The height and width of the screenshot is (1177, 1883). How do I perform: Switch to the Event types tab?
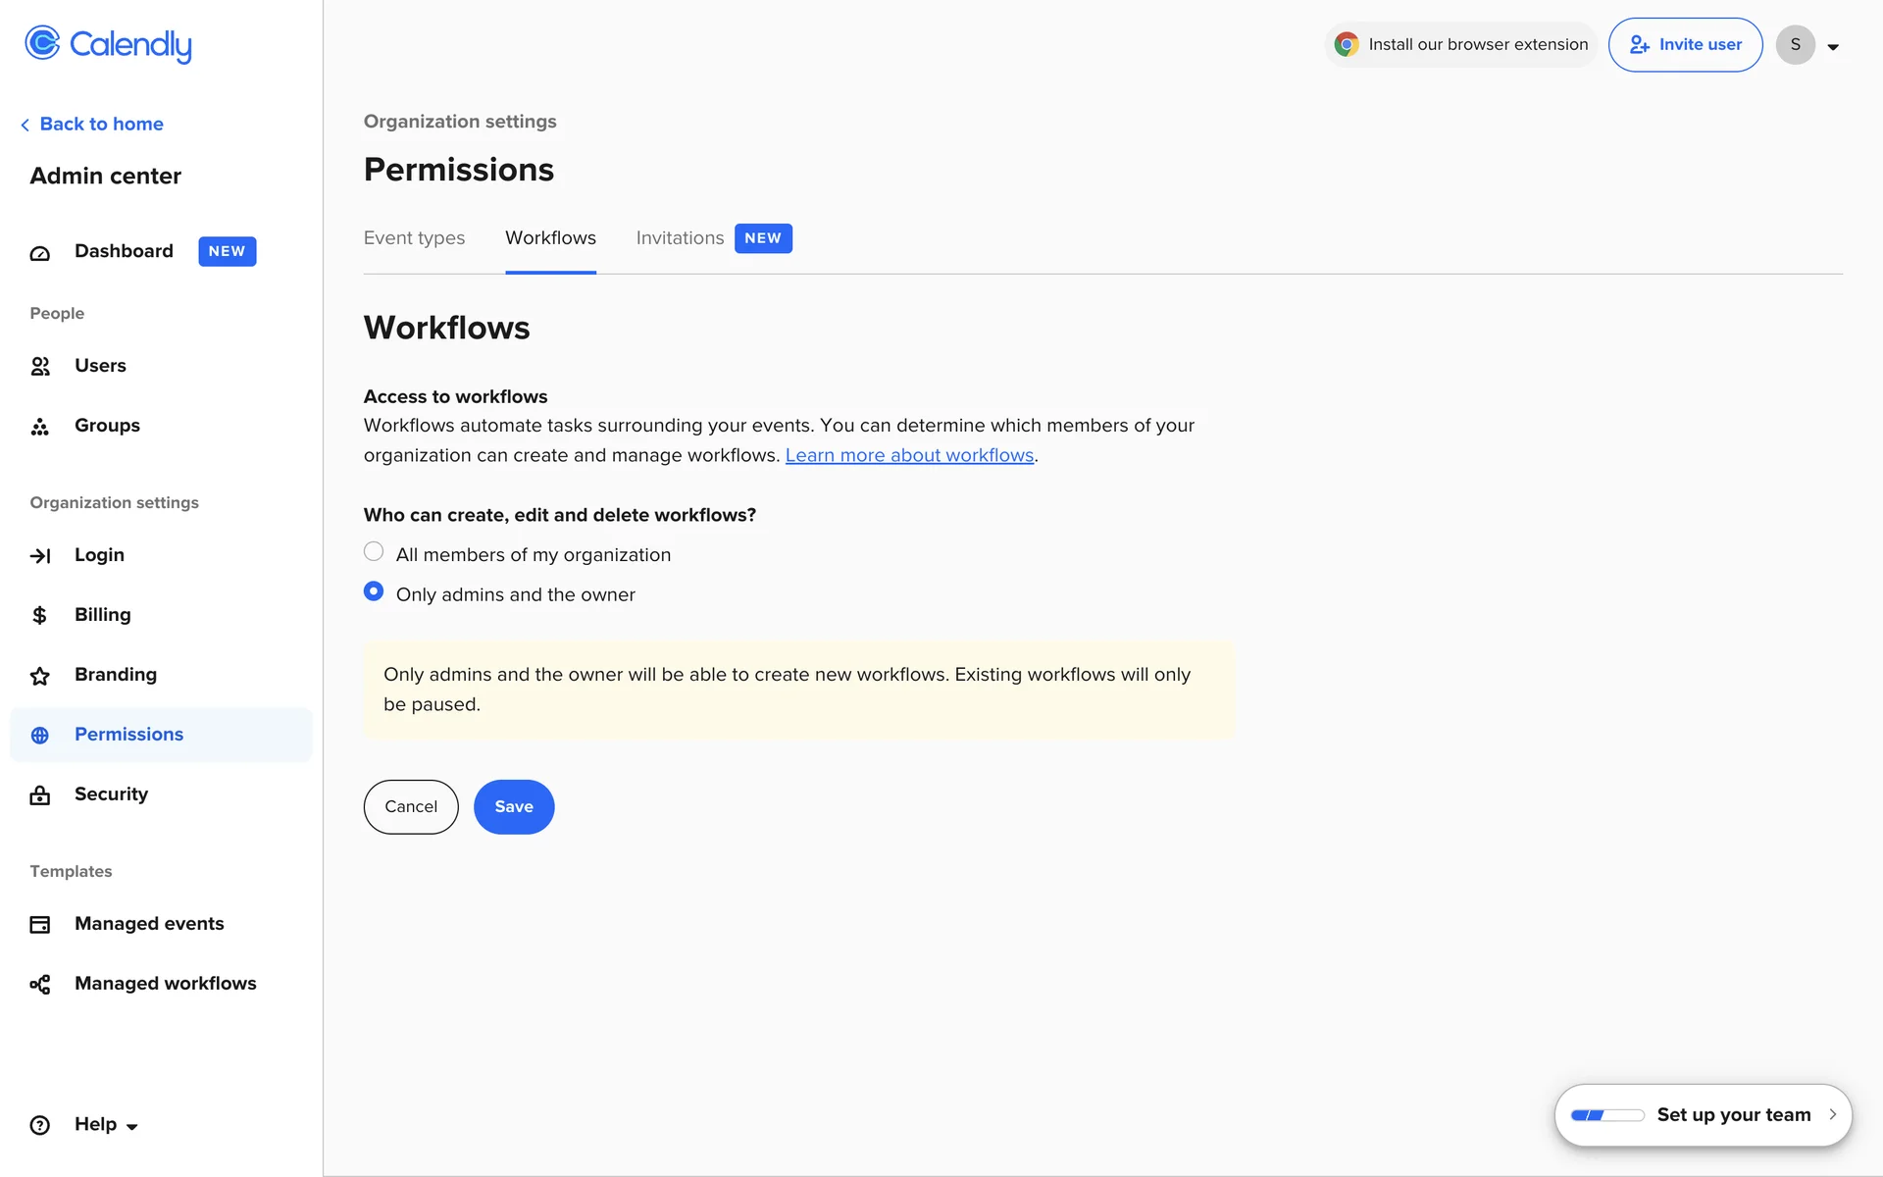tap(414, 238)
